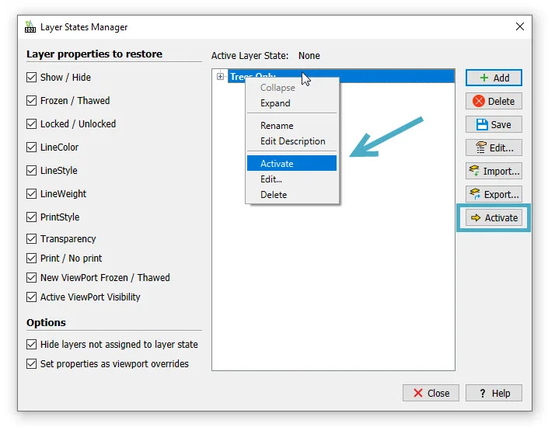This screenshot has width=548, height=427.
Task: Click the Add layer state button
Action: 494,78
